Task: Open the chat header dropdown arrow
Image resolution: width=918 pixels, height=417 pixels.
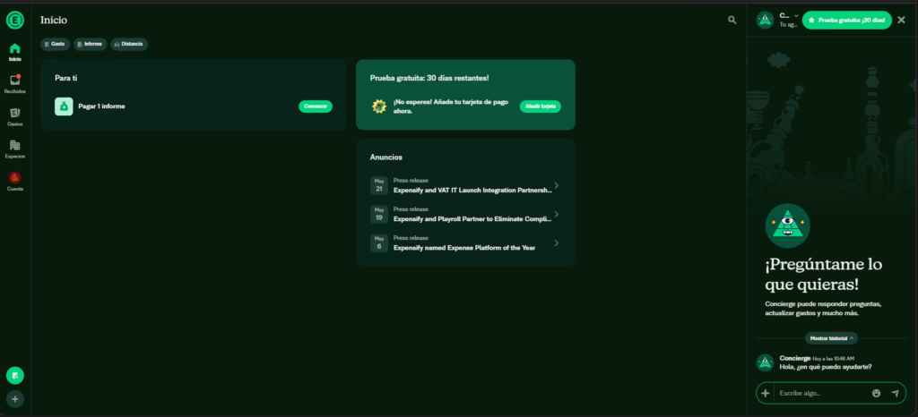Action: tap(796, 16)
